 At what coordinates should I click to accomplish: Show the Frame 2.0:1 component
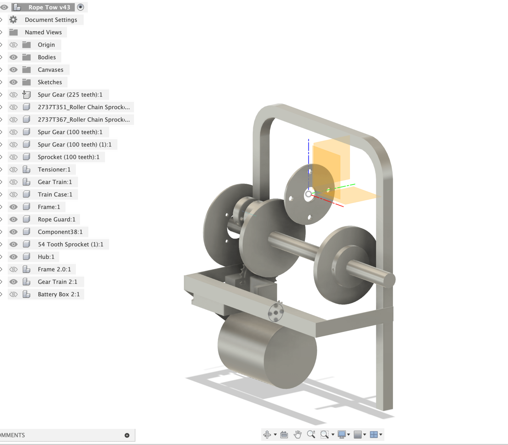[13, 269]
